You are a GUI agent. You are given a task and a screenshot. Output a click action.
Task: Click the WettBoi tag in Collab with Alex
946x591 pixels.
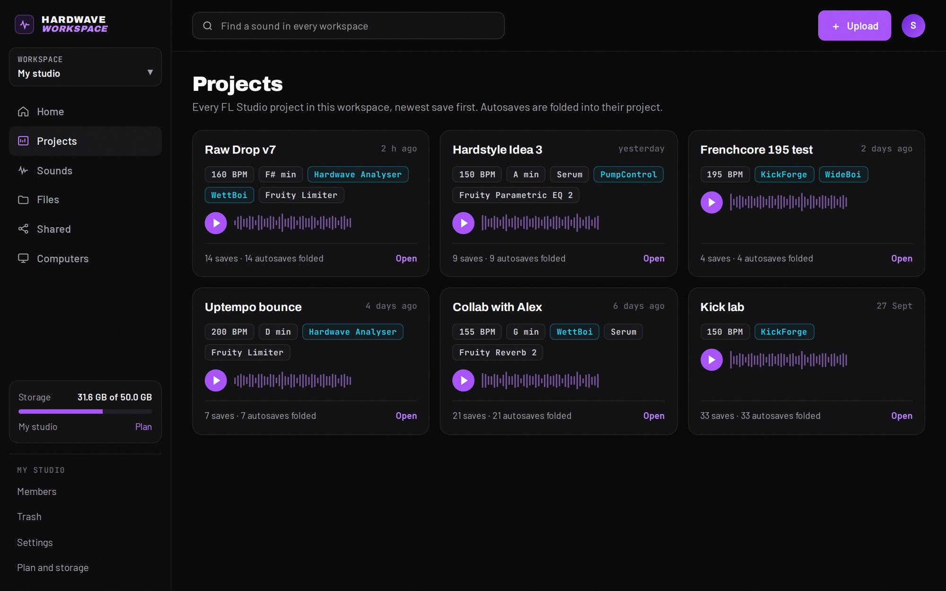point(574,332)
